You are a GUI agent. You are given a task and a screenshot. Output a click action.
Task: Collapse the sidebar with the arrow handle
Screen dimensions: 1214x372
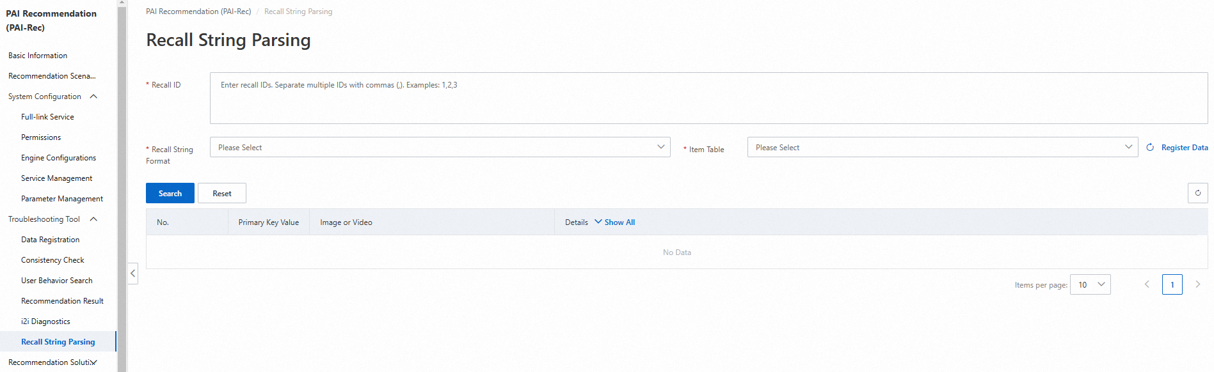click(132, 274)
